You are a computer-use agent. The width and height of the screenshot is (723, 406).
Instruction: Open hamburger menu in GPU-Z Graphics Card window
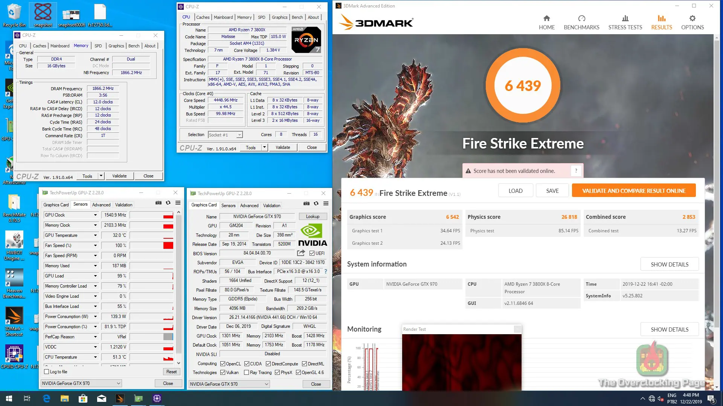point(326,204)
